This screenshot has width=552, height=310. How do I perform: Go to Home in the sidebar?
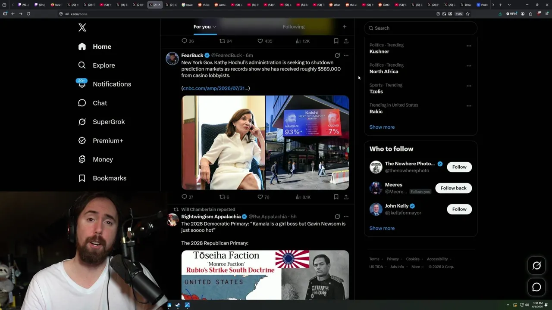tap(95, 46)
